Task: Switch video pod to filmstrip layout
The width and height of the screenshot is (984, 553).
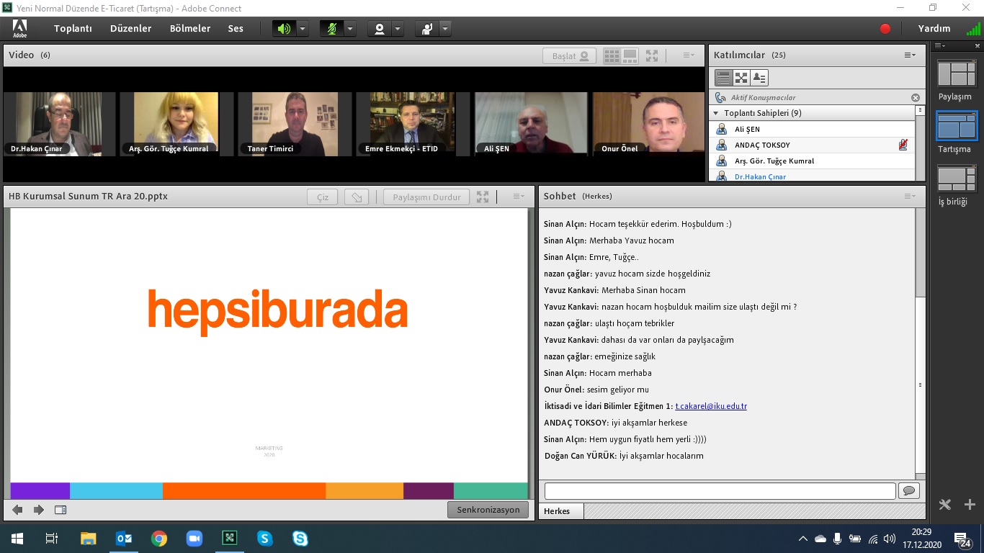Action: coord(630,55)
